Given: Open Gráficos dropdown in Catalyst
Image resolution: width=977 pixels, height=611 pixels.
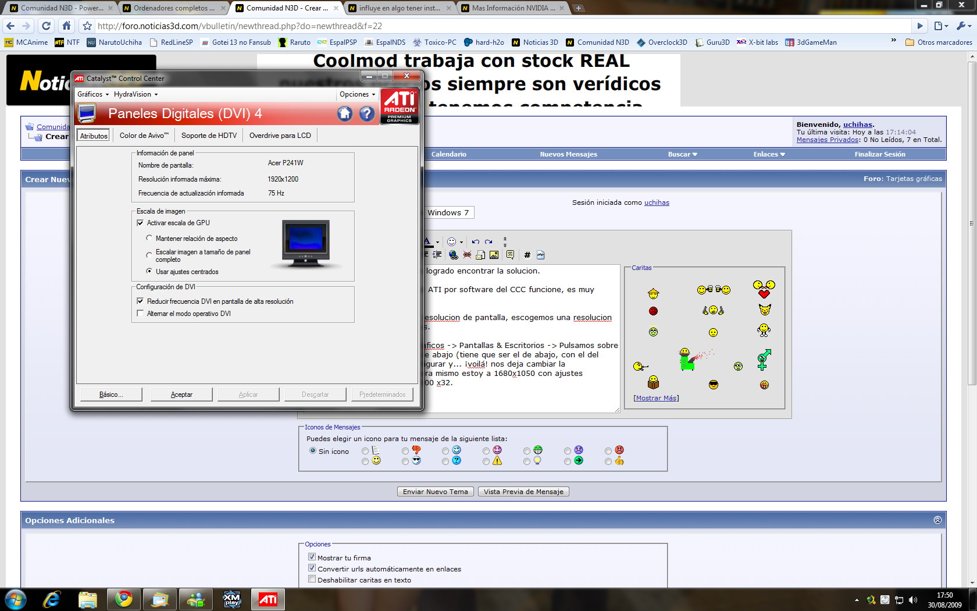Looking at the screenshot, I should (93, 94).
